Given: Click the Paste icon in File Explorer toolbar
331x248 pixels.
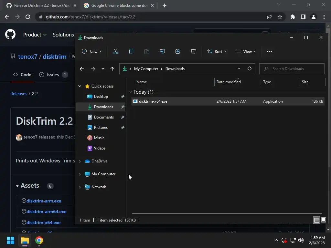Looking at the screenshot, I should [x=146, y=51].
